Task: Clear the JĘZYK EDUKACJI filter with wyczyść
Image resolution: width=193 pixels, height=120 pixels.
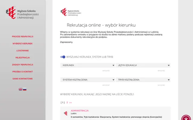Action: [x=161, y=71]
